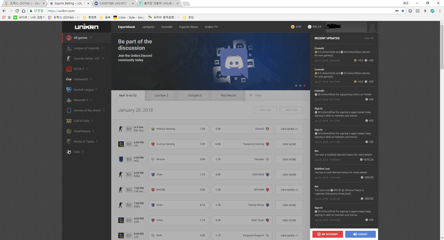
Task: Click the PREV DAY button
Action: pos(265,110)
